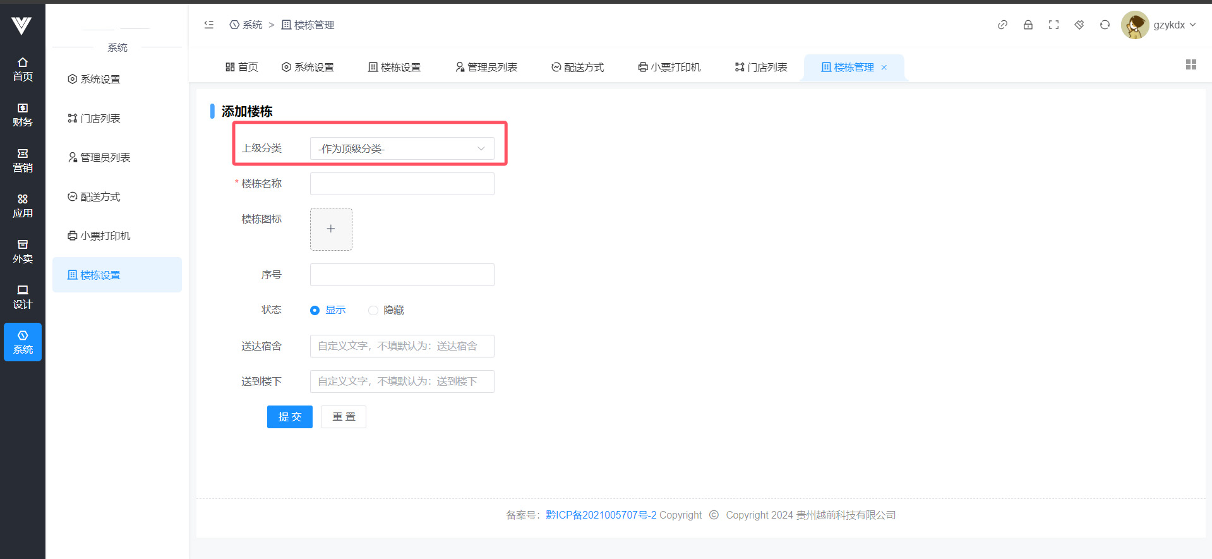
Task: Open 外卖 section in left navigation
Action: coord(23,251)
